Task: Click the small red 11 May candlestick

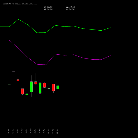Action: coord(18,80)
